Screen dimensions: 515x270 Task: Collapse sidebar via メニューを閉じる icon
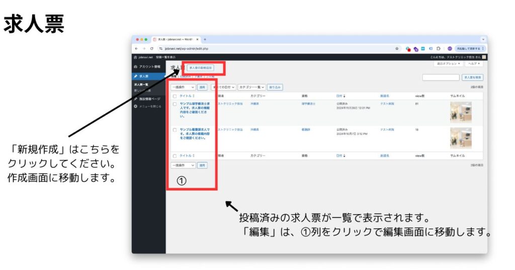click(x=135, y=106)
